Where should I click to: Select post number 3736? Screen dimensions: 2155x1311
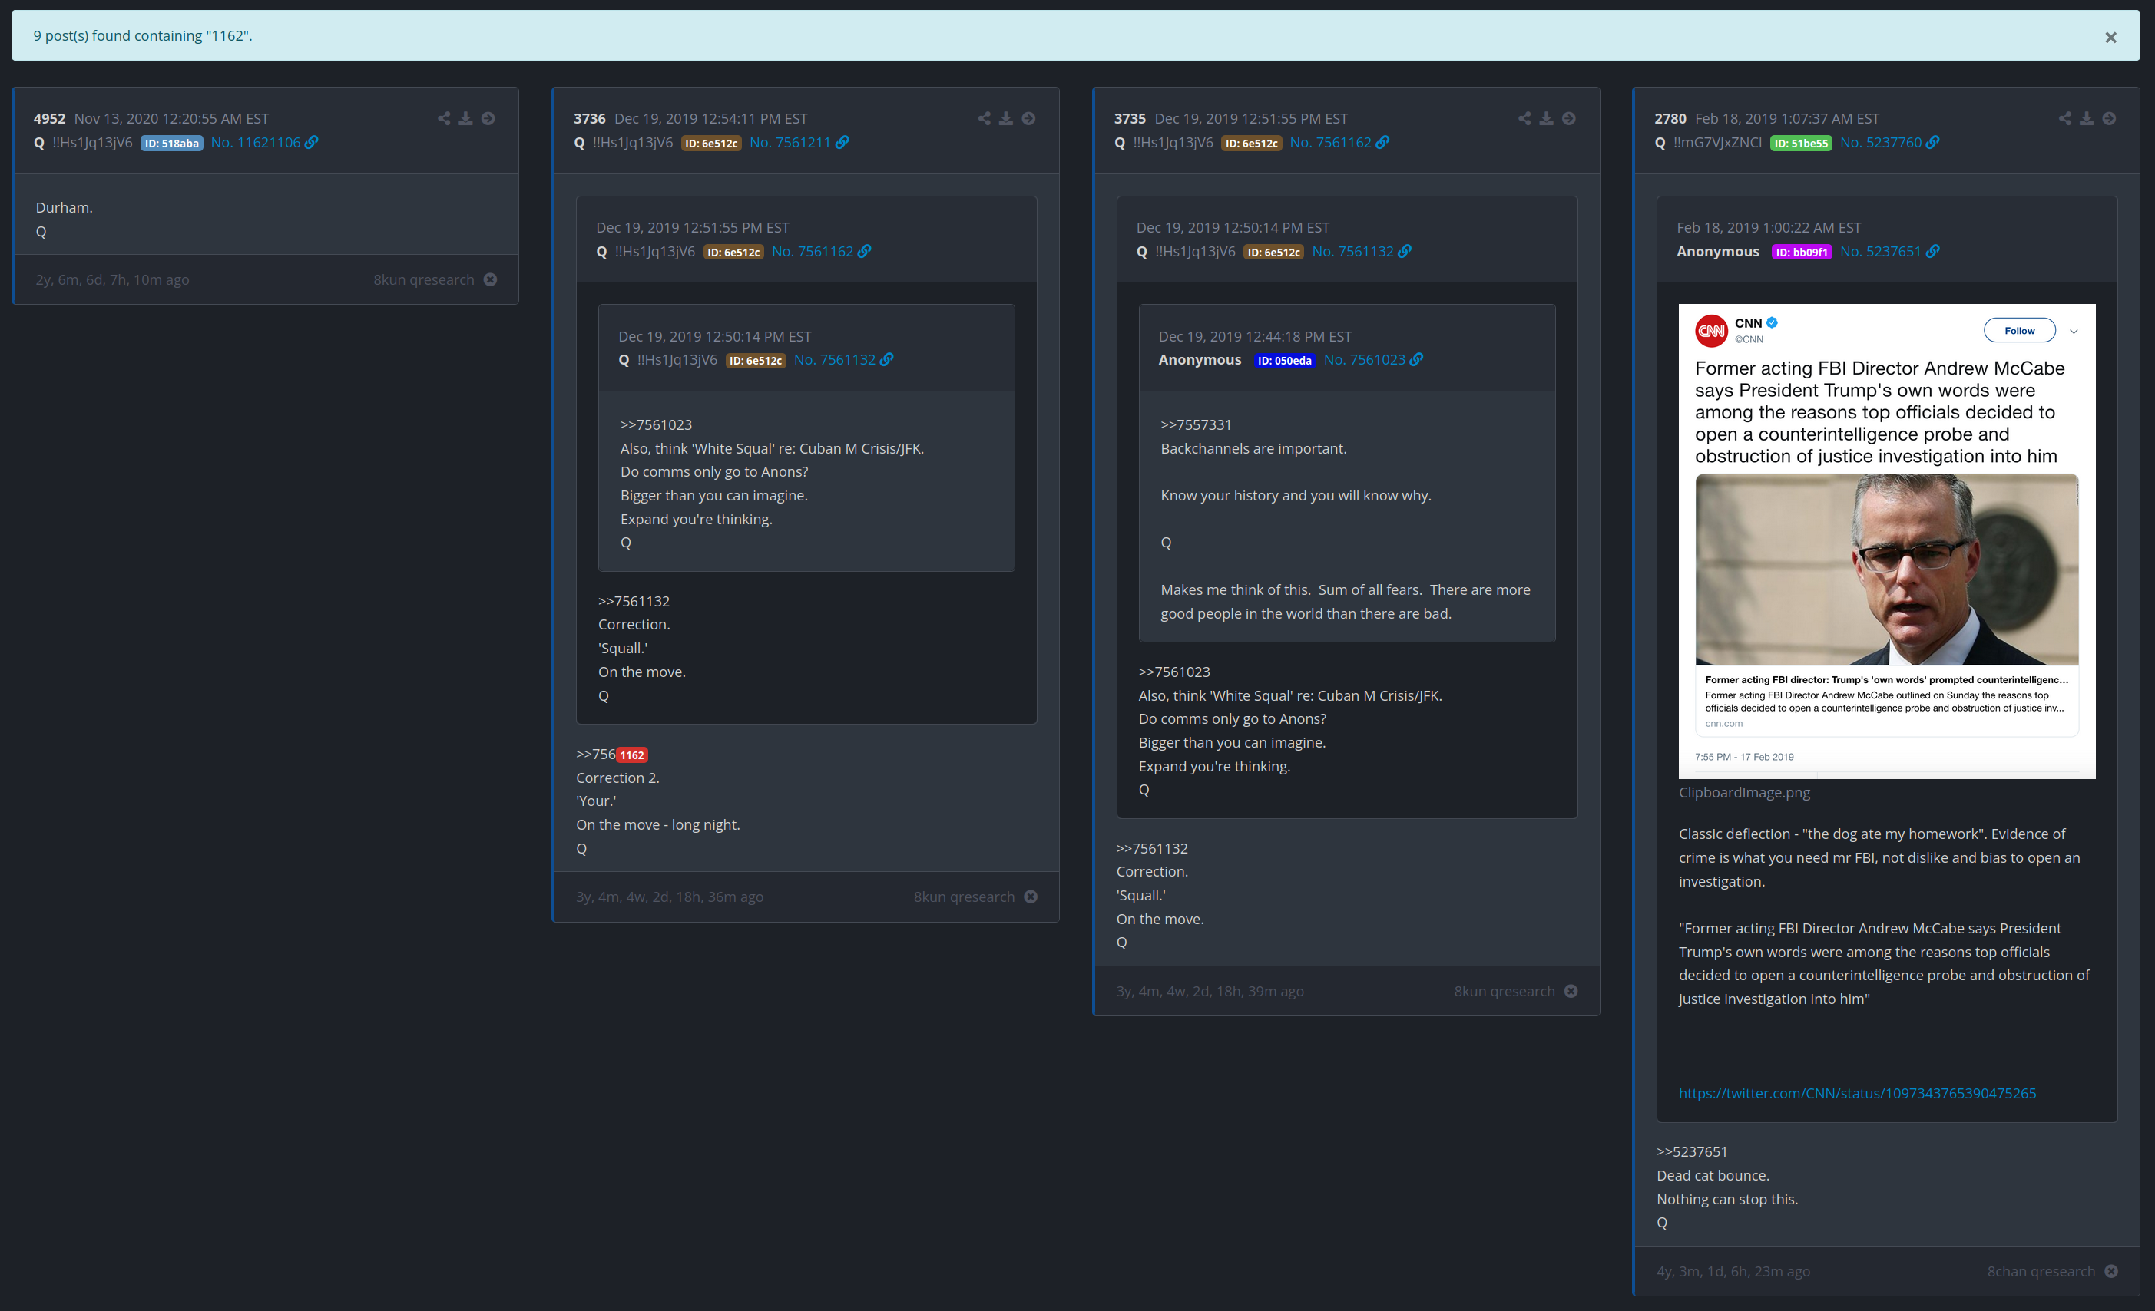pyautogui.click(x=590, y=119)
